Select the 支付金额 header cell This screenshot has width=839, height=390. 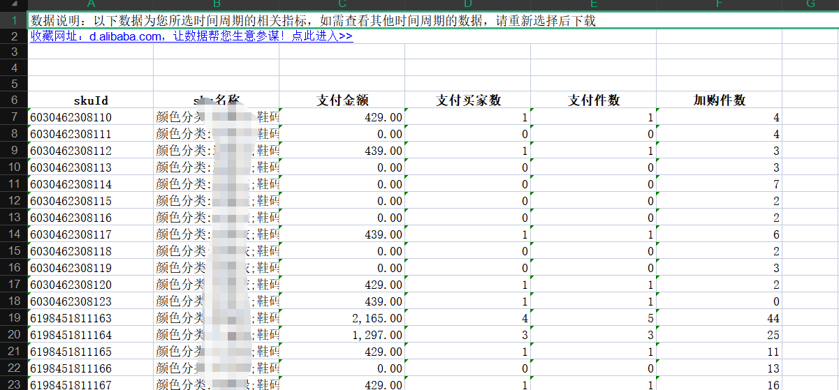[x=342, y=100]
